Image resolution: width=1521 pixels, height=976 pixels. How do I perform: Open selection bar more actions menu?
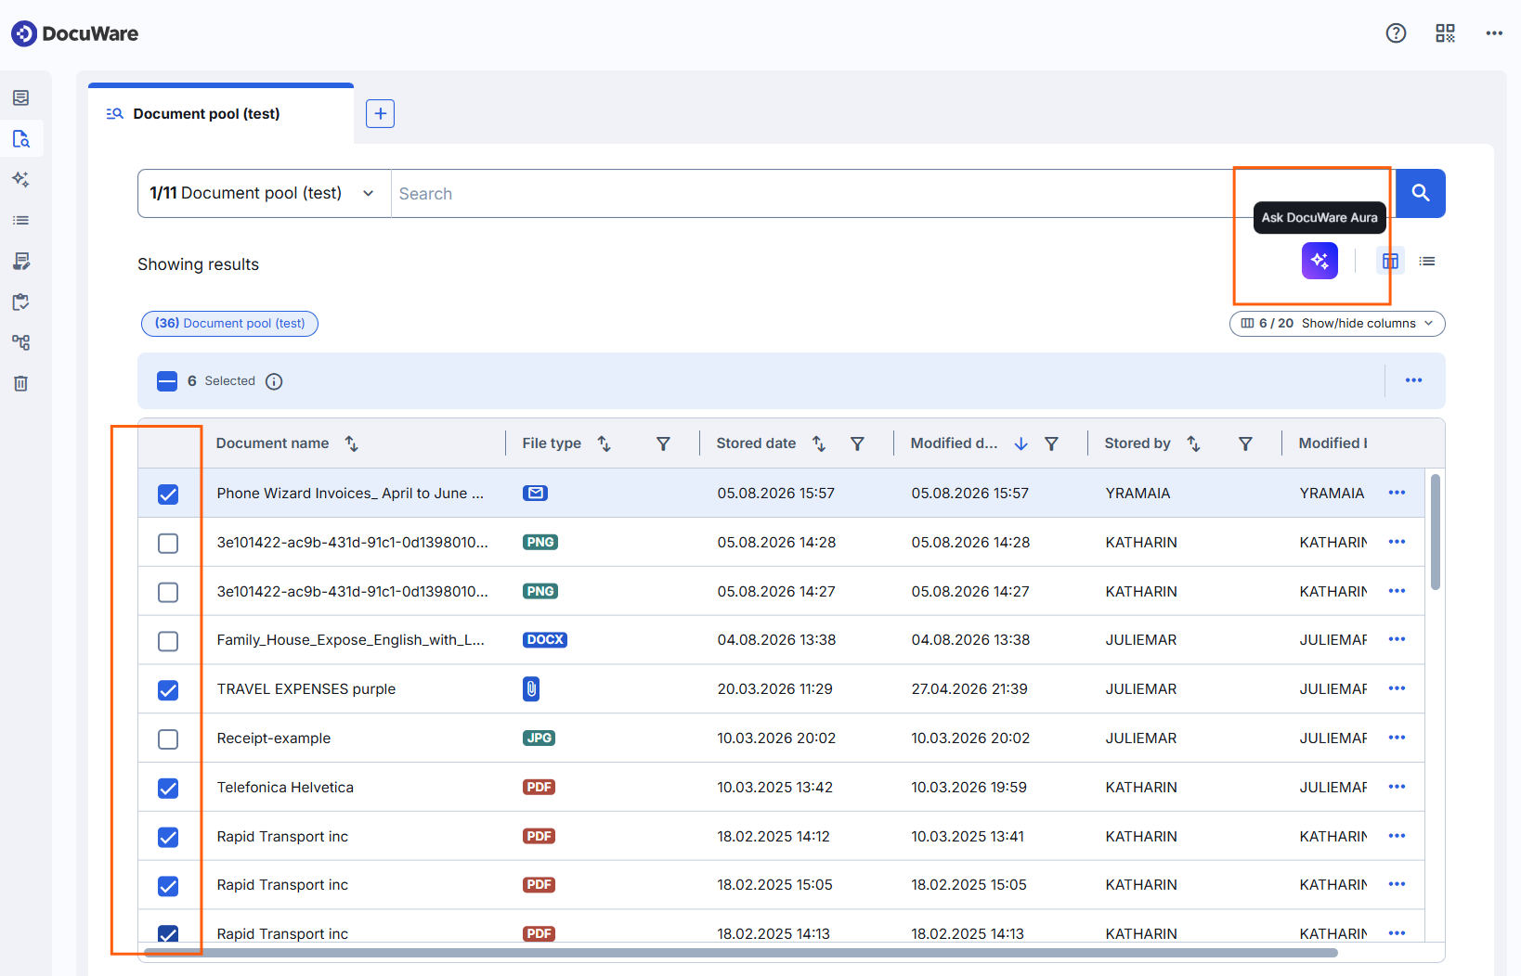(x=1413, y=380)
